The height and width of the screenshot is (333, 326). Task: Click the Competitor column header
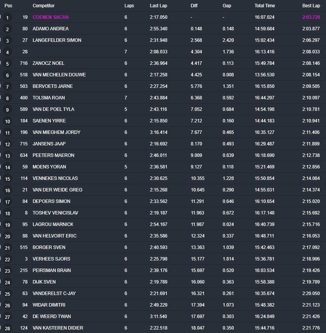44,6
